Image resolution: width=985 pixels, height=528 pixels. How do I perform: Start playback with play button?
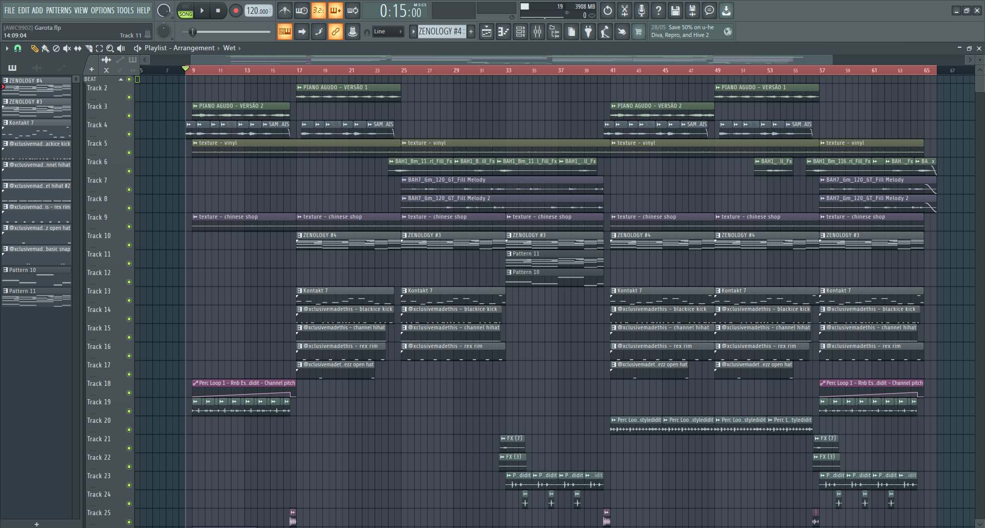(202, 10)
